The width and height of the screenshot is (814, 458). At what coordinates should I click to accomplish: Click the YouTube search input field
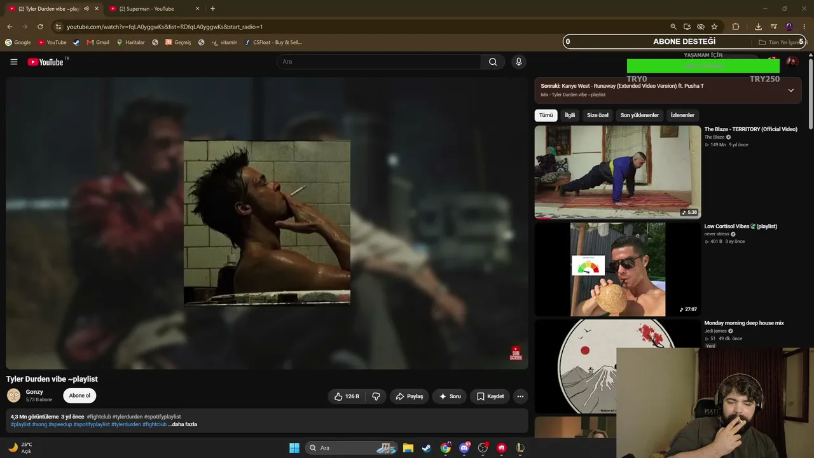(379, 62)
